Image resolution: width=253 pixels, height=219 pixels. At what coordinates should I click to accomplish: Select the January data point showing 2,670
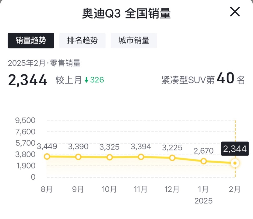coord(203,161)
